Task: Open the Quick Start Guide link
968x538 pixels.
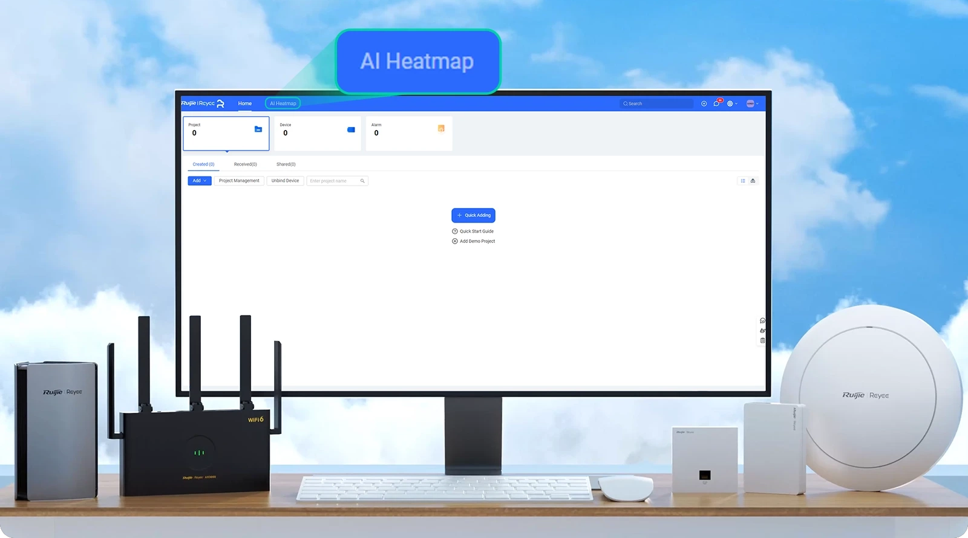Action: [473, 231]
